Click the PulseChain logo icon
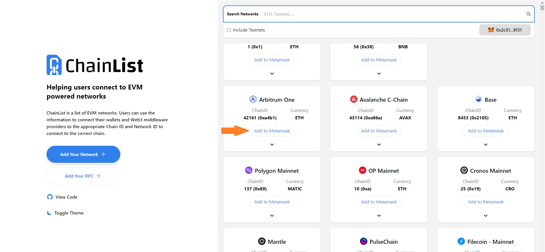Viewport: 545px width, 252px height. pos(363,241)
